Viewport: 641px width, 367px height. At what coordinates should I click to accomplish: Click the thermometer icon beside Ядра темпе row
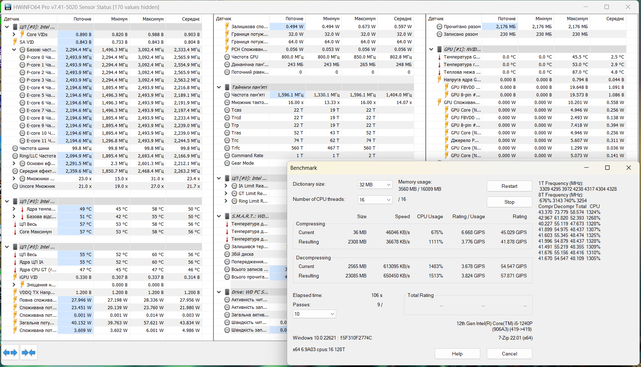click(22, 209)
